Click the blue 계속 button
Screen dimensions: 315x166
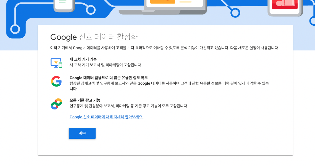click(82, 133)
